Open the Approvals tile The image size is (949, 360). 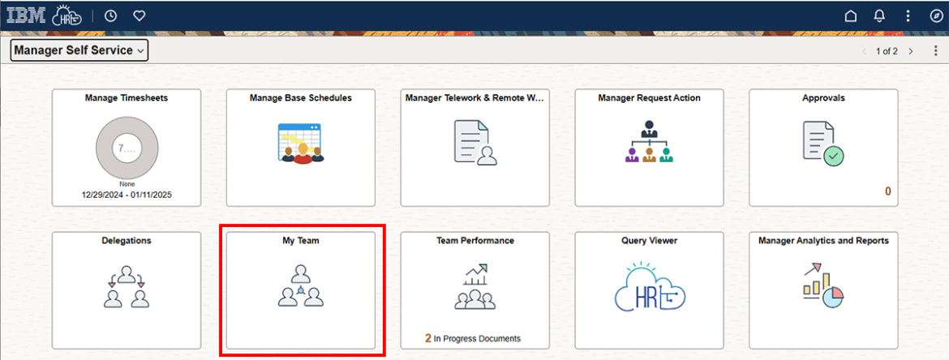pos(822,148)
